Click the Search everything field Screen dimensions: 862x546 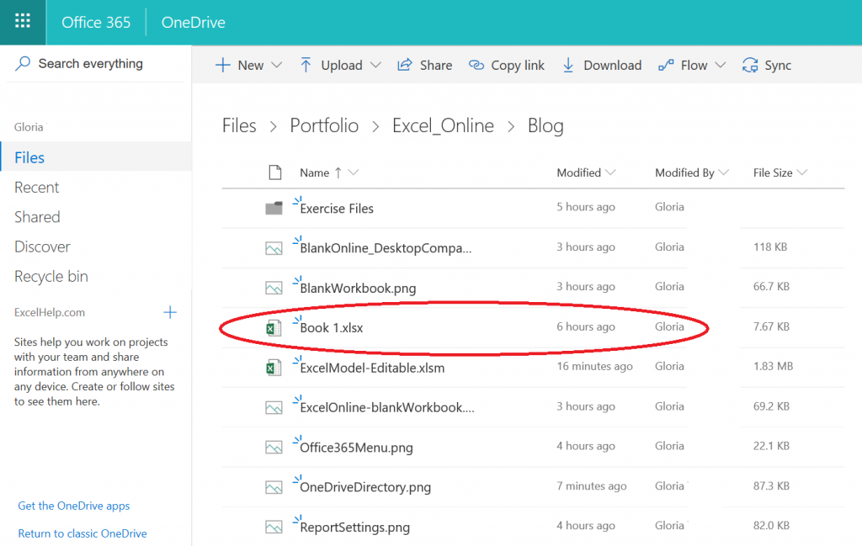click(x=91, y=64)
